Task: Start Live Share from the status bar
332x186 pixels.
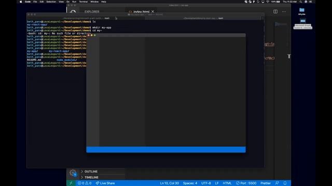Action: coord(105,183)
